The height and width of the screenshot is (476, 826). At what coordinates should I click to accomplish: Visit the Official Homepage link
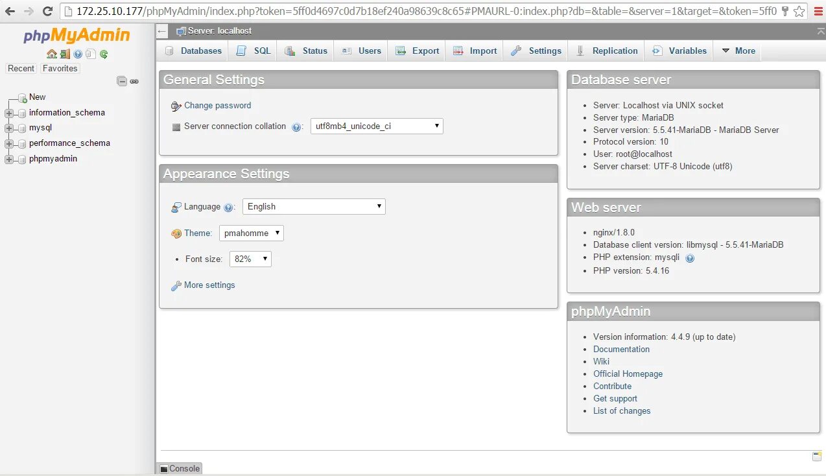tap(628, 374)
